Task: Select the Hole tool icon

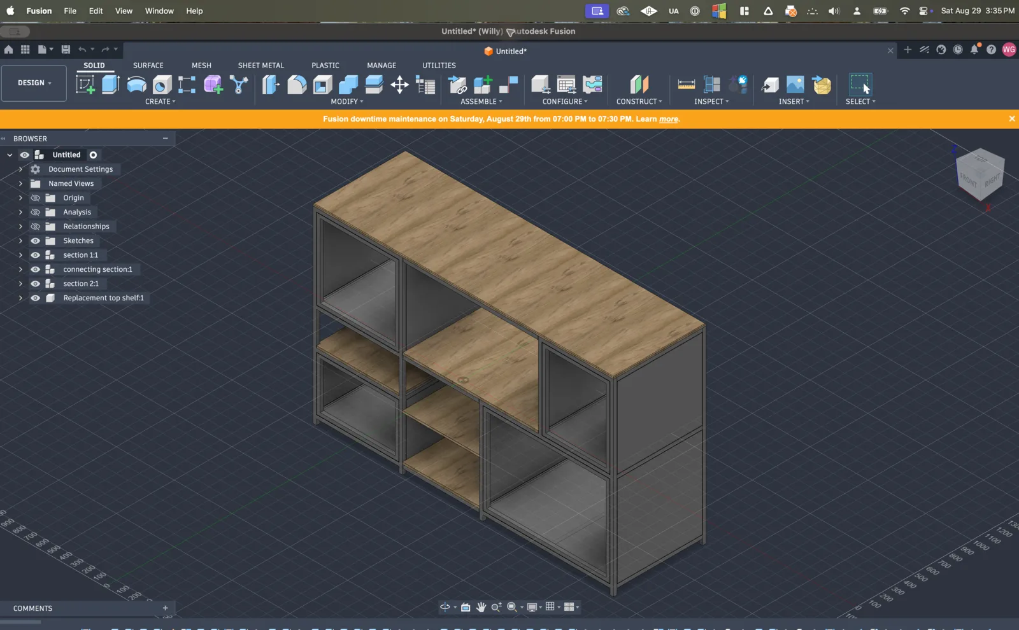Action: [162, 85]
